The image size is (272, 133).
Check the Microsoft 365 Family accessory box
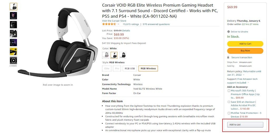[x=229, y=91]
